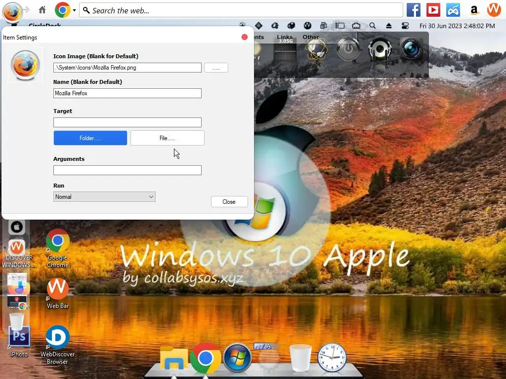Open the Run dropdown showing Normal

point(104,196)
